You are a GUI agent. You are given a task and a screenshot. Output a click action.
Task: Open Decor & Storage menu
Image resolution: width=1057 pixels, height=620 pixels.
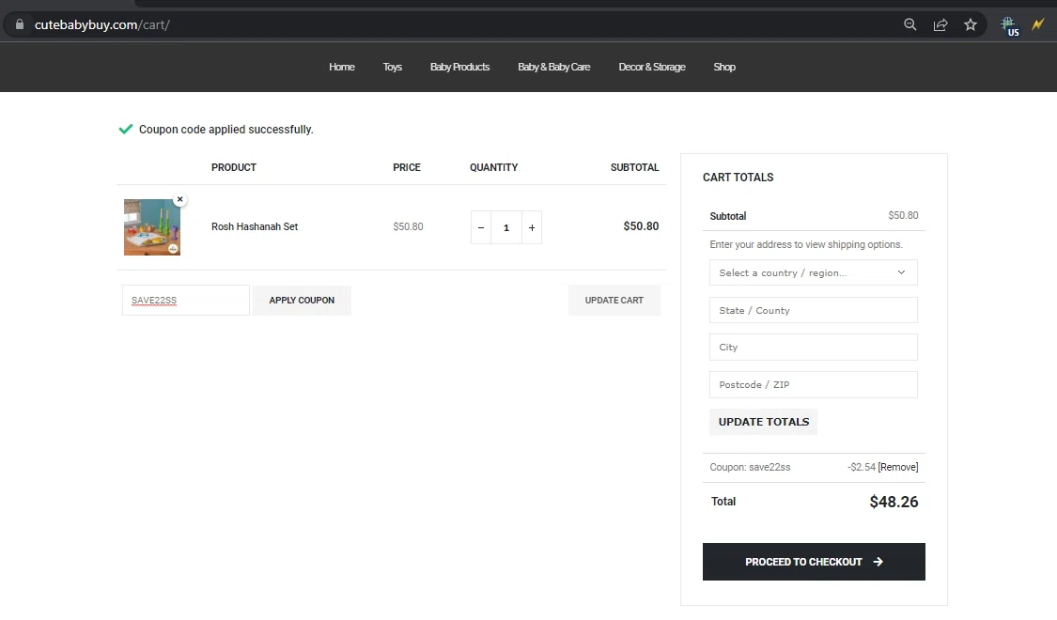[x=652, y=67]
